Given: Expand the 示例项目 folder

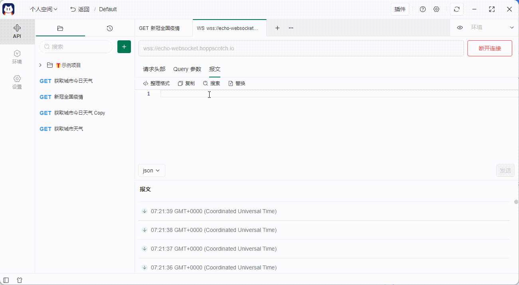Looking at the screenshot, I should coord(40,65).
